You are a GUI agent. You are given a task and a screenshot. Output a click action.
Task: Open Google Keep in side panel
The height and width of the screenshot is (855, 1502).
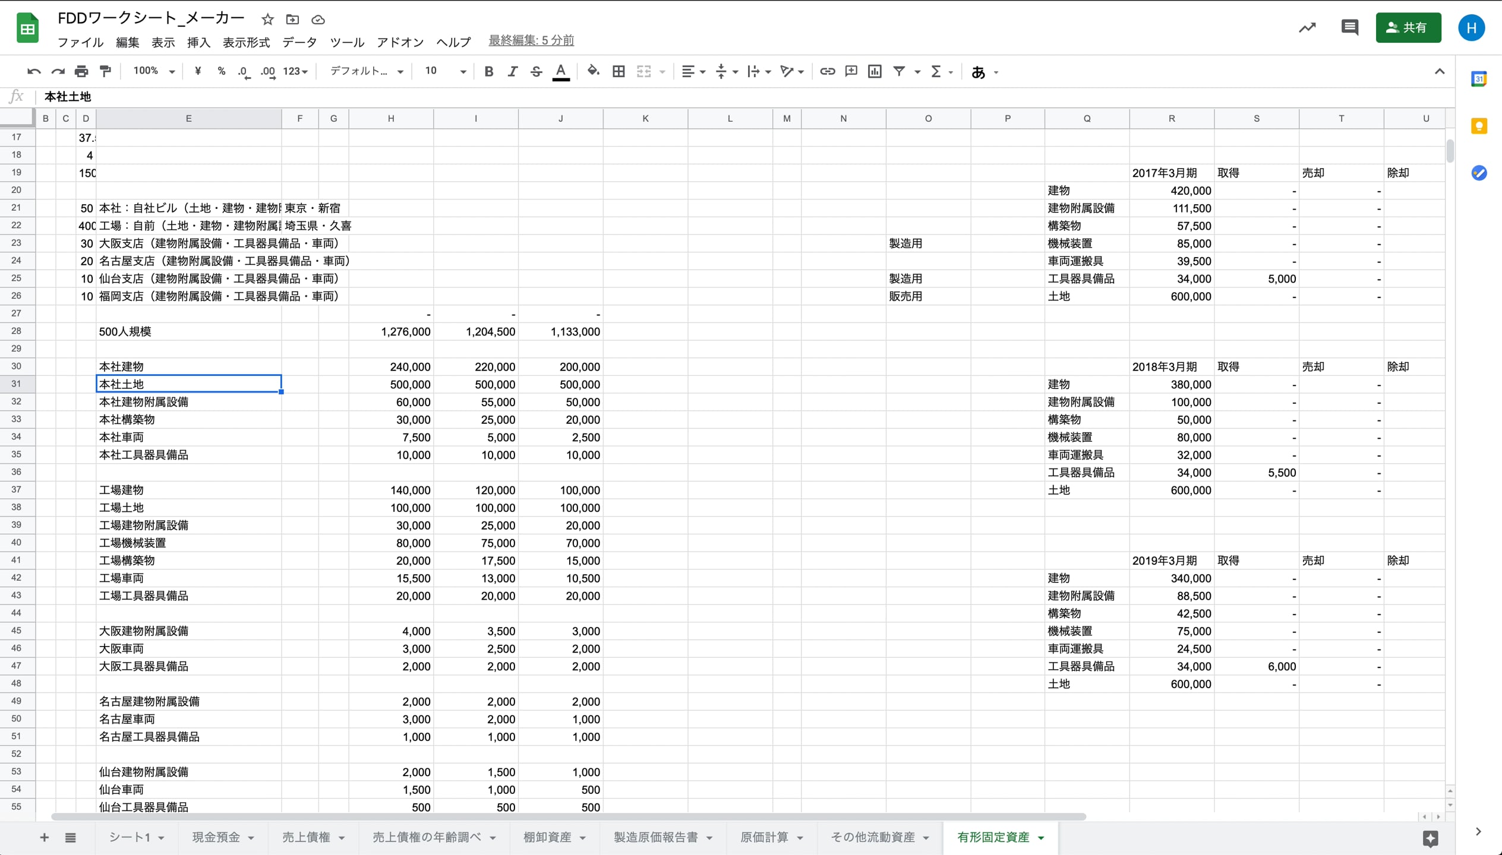pos(1479,126)
